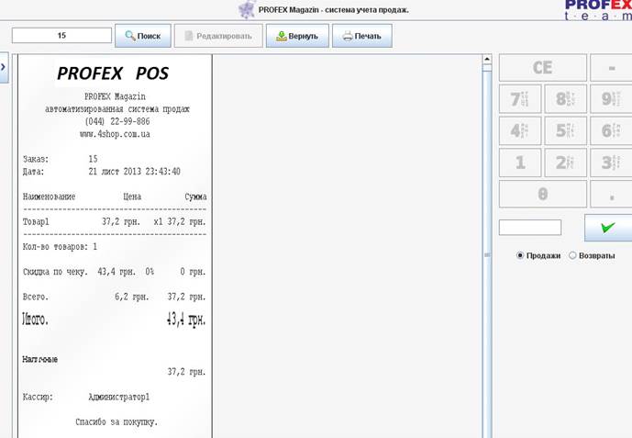Click the Скидка по чеку line
The height and width of the screenshot is (438, 632).
pyautogui.click(x=114, y=272)
